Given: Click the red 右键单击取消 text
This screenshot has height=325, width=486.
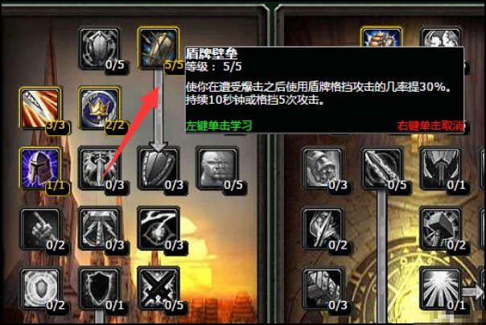Looking at the screenshot, I should (430, 125).
